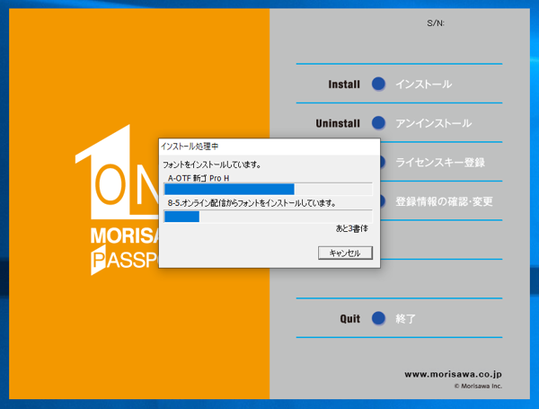This screenshot has width=539, height=409.
Task: Click the blue Uninstall circle button
Action: pyautogui.click(x=378, y=123)
